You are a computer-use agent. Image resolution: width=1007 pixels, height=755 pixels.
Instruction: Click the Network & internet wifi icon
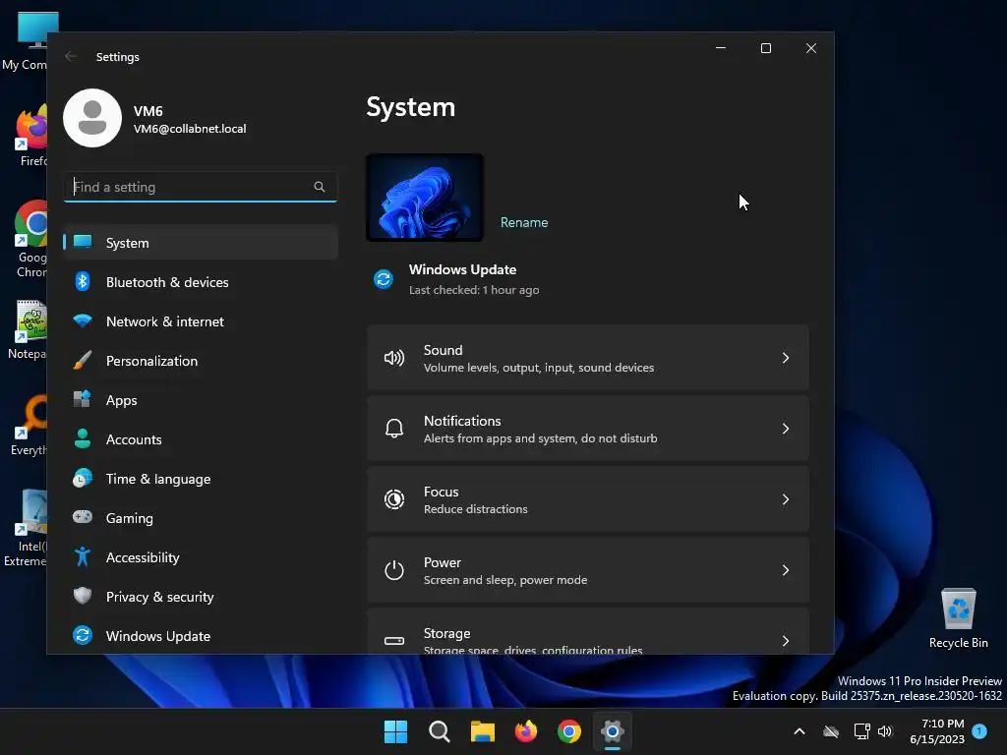(x=83, y=321)
